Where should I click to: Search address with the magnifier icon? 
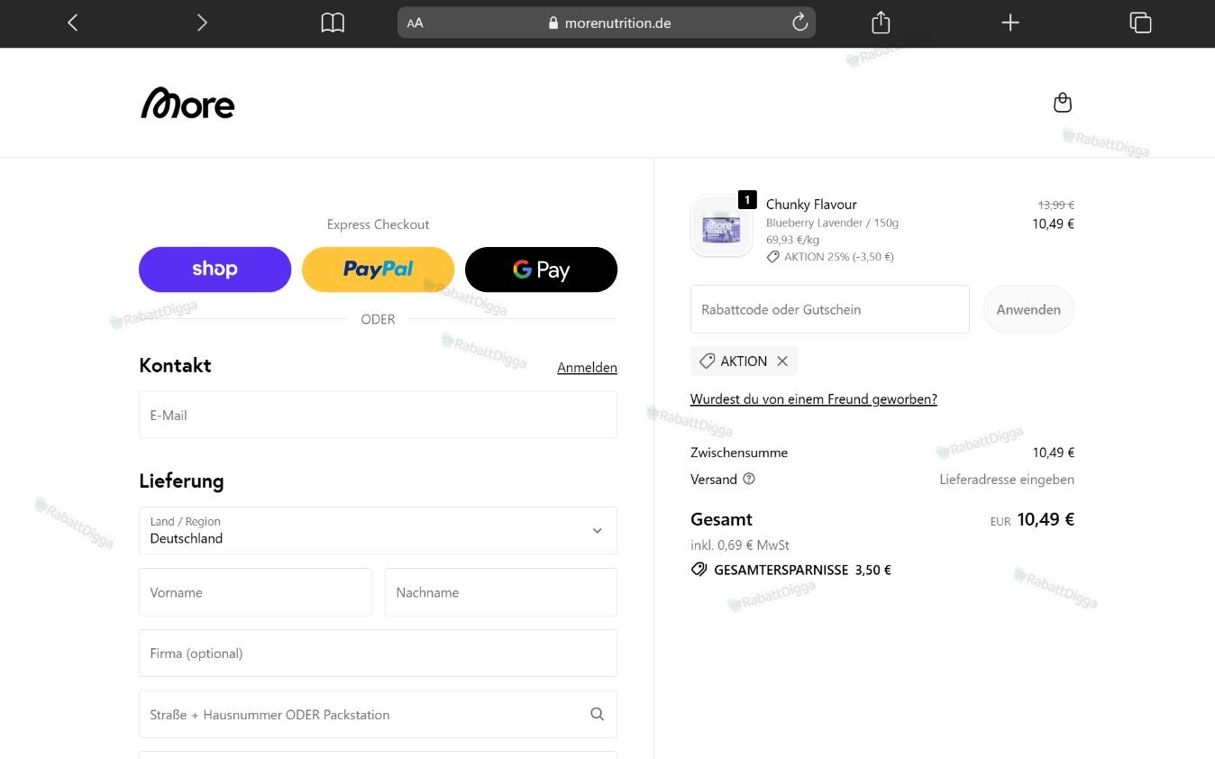coord(597,714)
